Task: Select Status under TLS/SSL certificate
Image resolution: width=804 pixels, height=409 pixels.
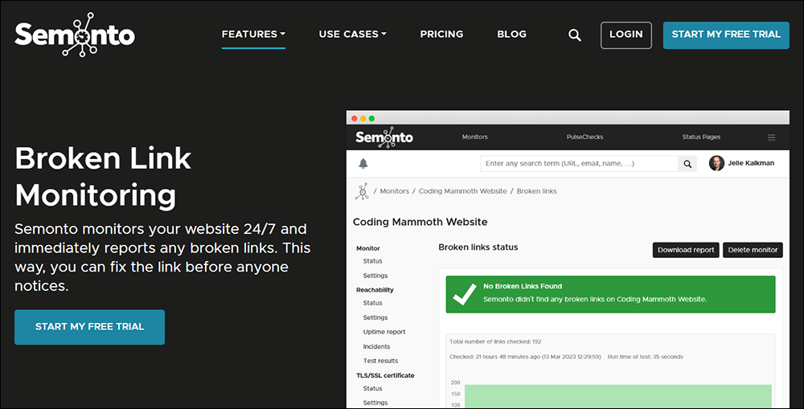Action: coord(372,389)
